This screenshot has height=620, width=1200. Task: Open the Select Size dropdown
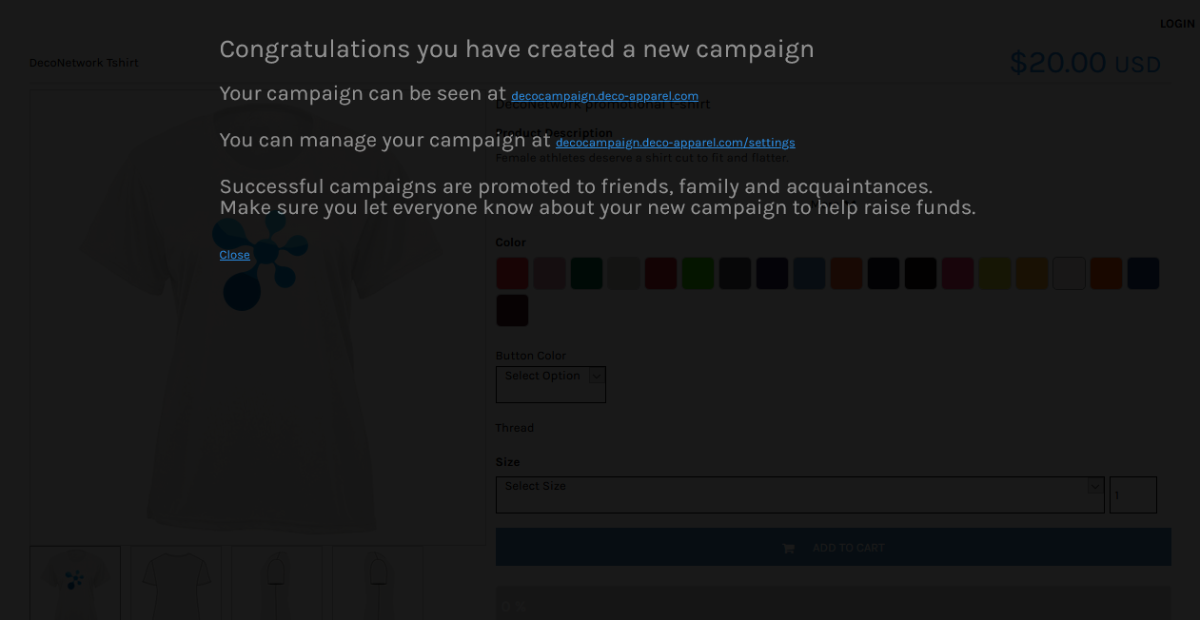[799, 494]
